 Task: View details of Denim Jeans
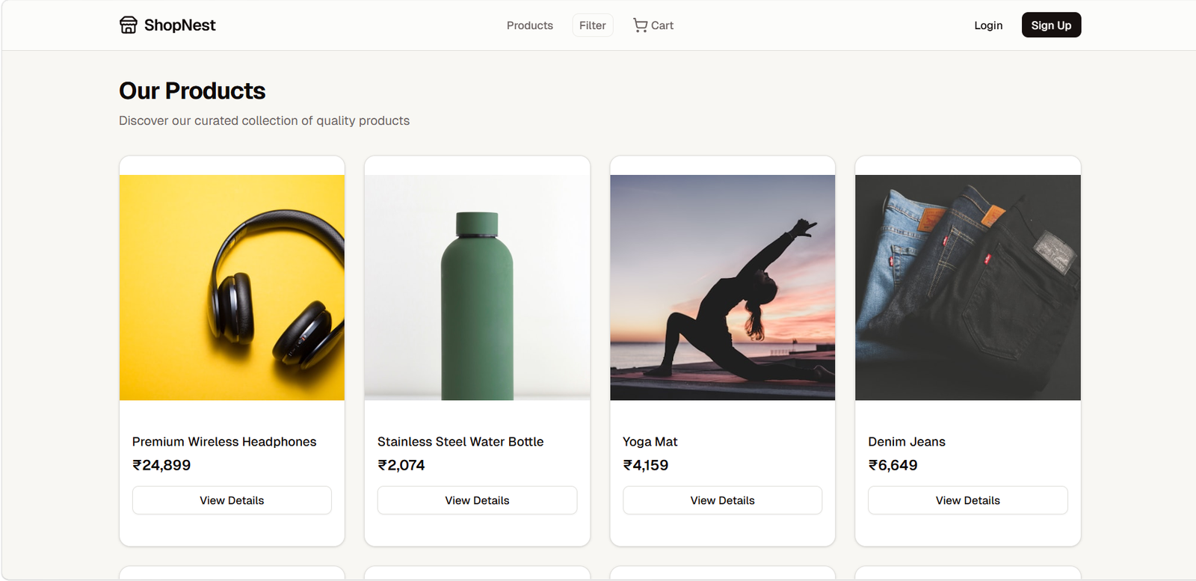967,500
